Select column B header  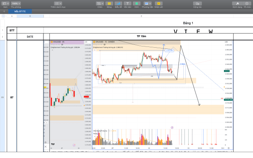click(30, 16)
